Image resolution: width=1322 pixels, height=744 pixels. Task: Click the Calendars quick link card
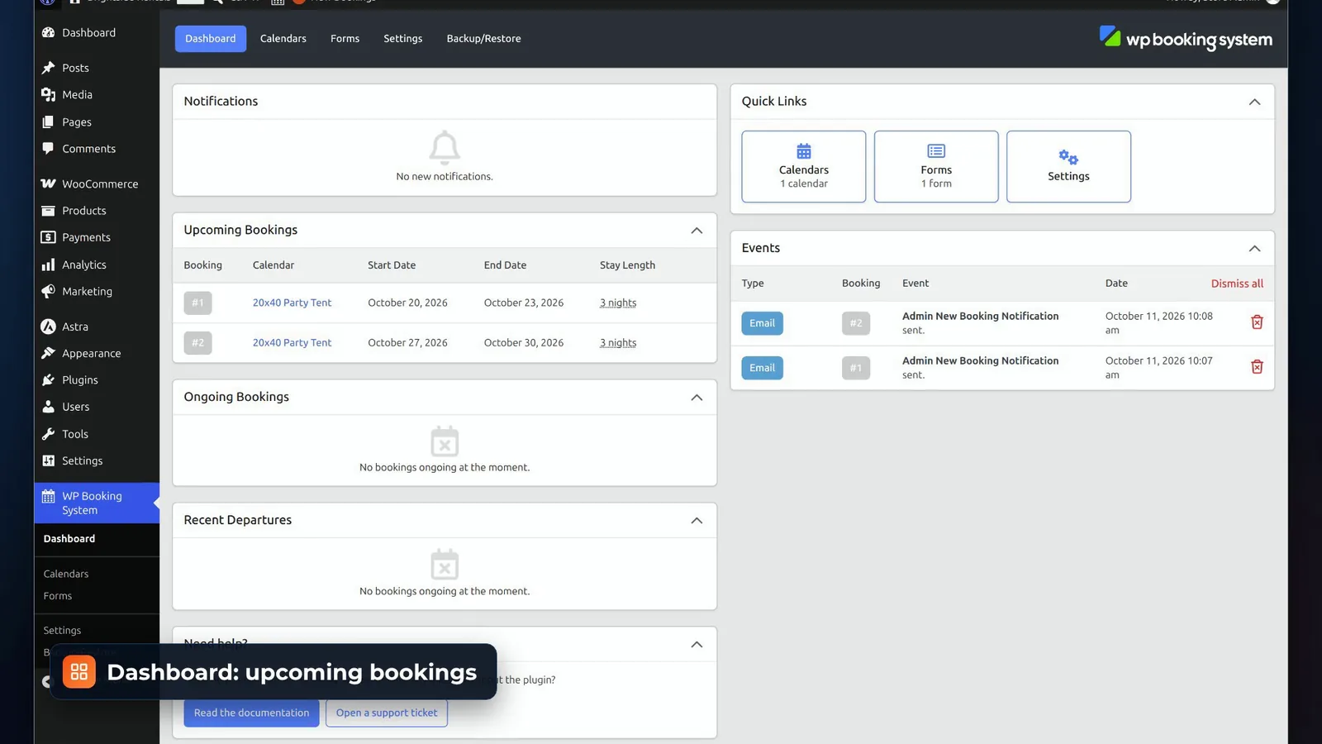(x=804, y=166)
